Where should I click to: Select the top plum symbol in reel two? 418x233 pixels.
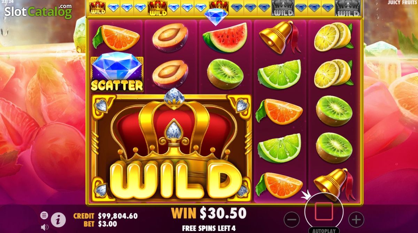170,38
